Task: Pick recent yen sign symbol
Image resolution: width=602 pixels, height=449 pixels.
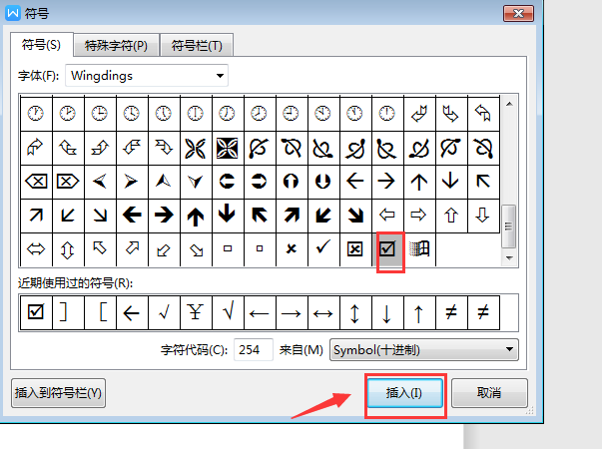Action: tap(196, 312)
